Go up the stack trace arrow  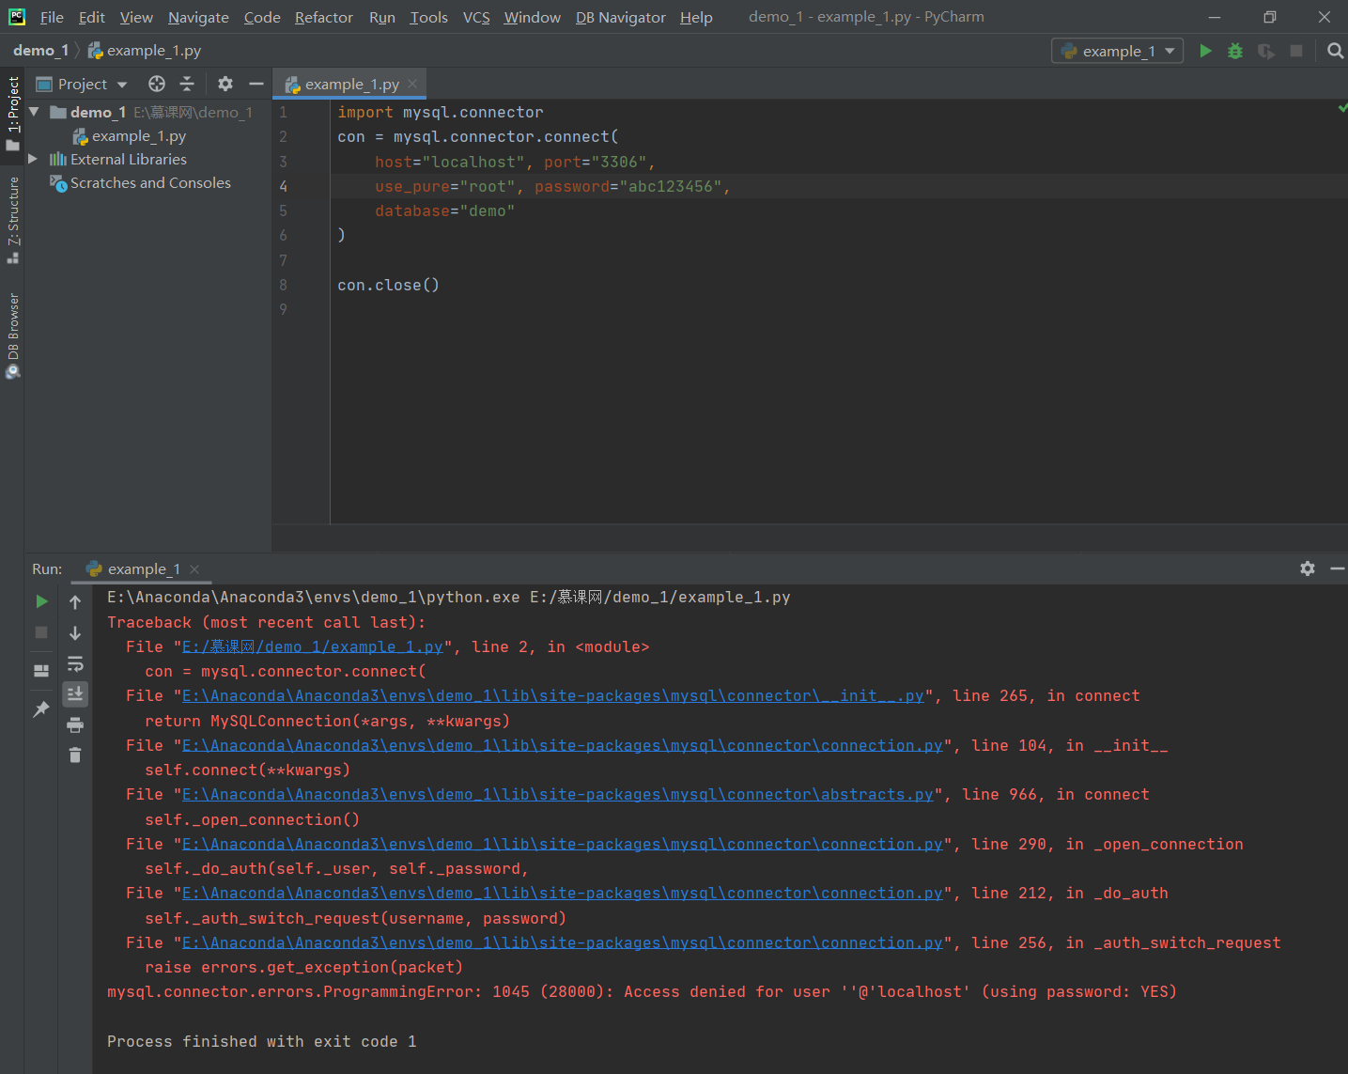(75, 602)
